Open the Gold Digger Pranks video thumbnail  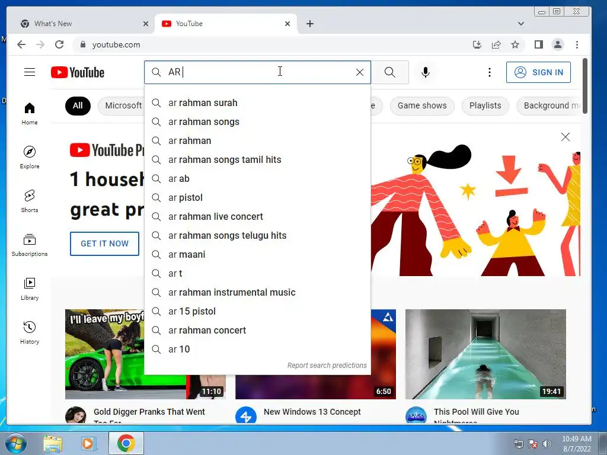click(x=104, y=354)
